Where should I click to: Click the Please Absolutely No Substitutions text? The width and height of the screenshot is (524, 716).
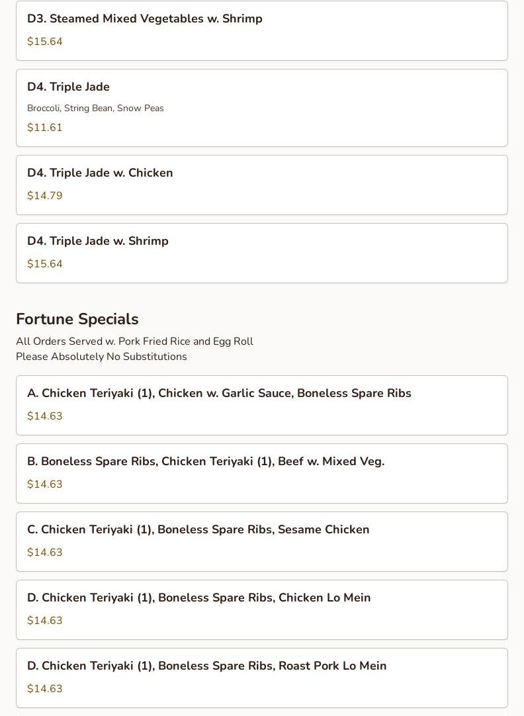(101, 356)
